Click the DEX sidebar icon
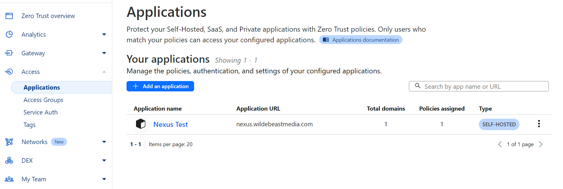The height and width of the screenshot is (189, 563). coord(9,161)
